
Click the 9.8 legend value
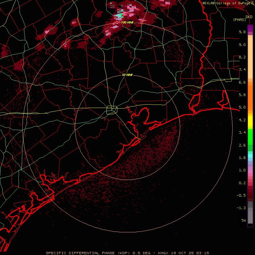tap(242, 32)
